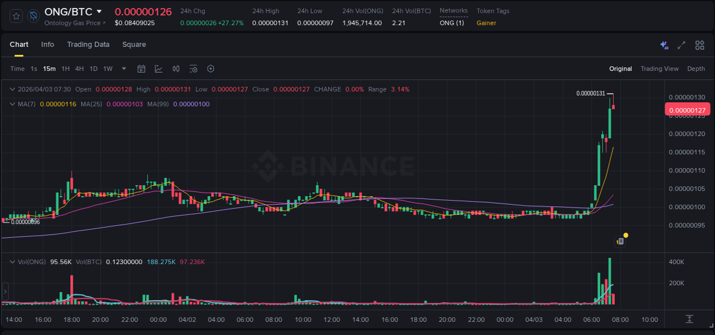Favorite the ONG/BTC pair with the star
This screenshot has width=715, height=335.
[15, 15]
